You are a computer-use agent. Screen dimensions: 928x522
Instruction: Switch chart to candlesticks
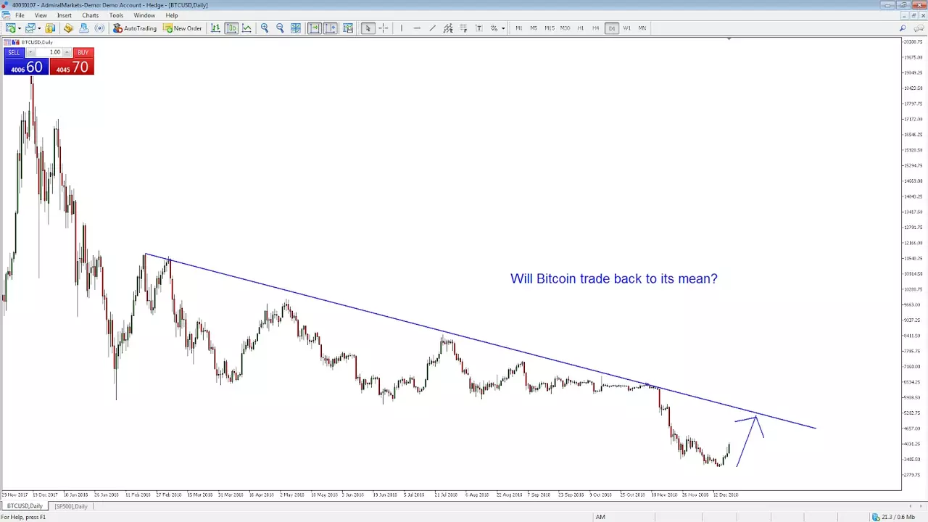pos(231,28)
